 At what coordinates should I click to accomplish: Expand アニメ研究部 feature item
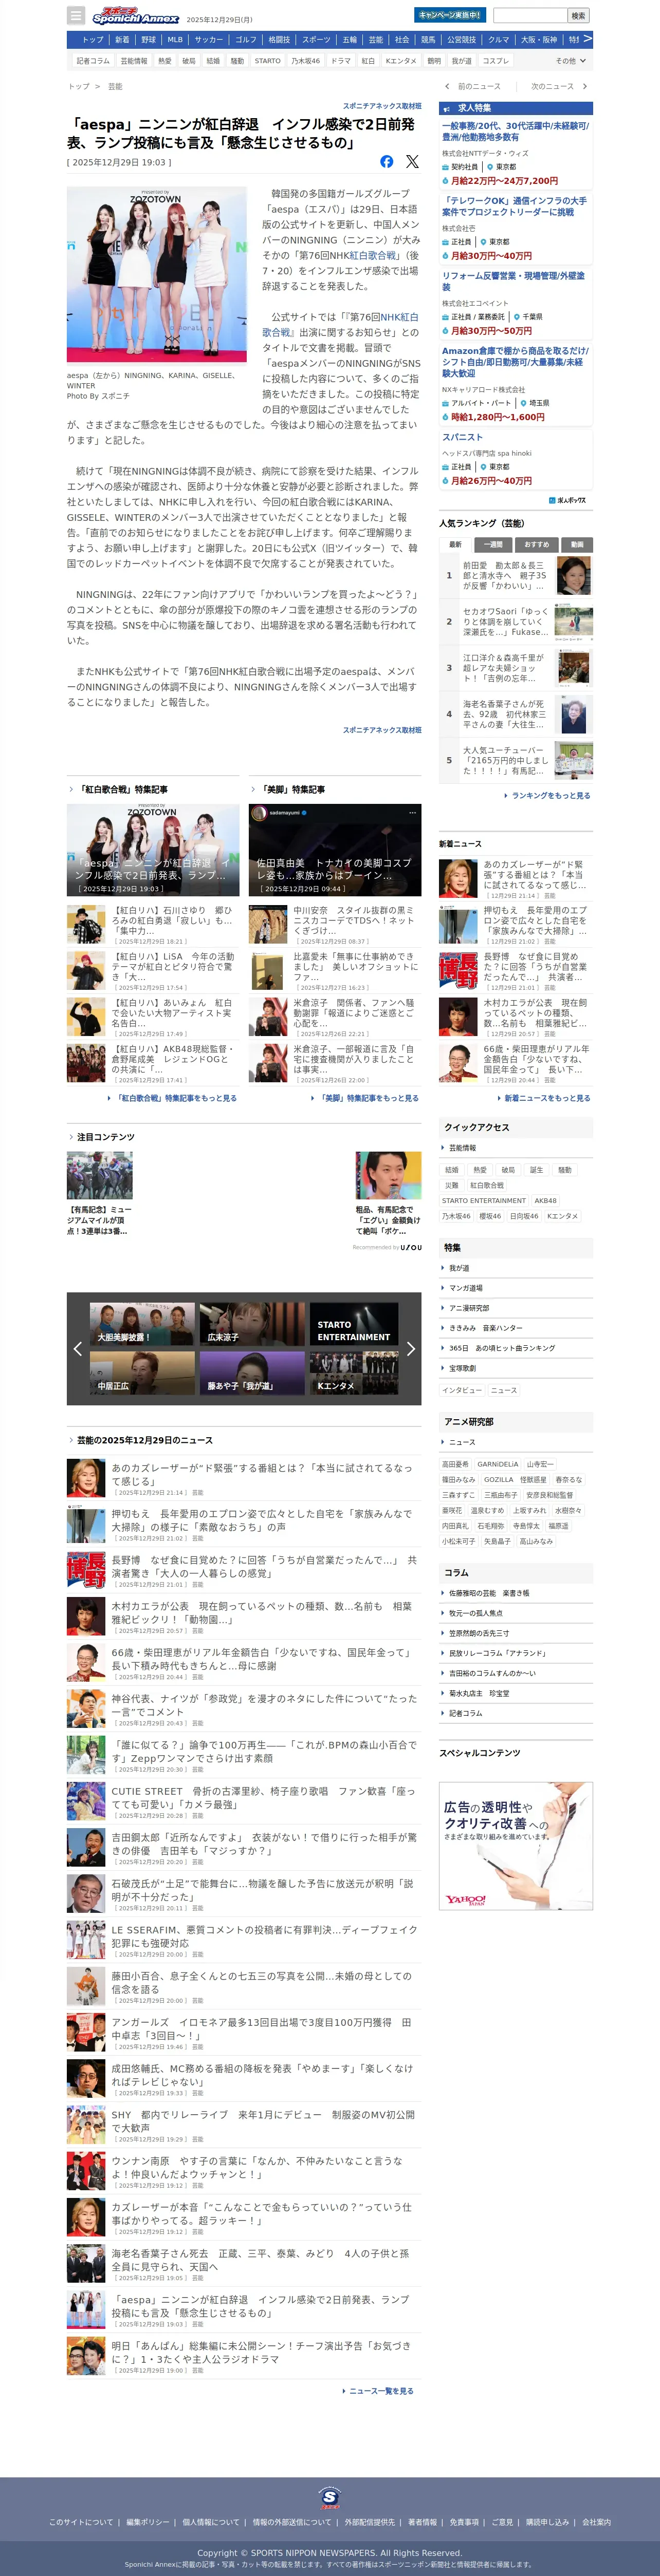point(516,1308)
